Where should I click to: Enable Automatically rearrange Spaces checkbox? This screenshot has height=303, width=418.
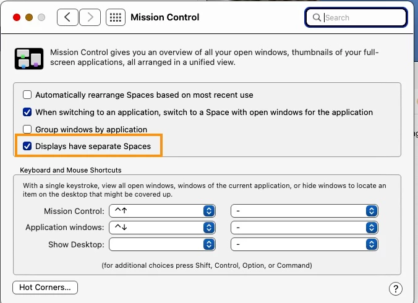point(27,95)
